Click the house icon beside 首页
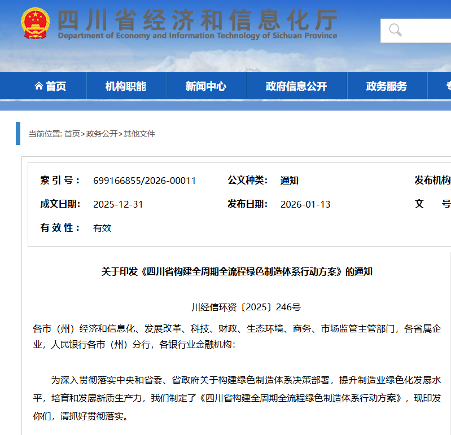The width and height of the screenshot is (451, 435). pyautogui.click(x=38, y=86)
